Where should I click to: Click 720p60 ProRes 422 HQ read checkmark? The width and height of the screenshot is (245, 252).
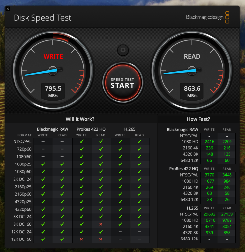click(x=101, y=149)
